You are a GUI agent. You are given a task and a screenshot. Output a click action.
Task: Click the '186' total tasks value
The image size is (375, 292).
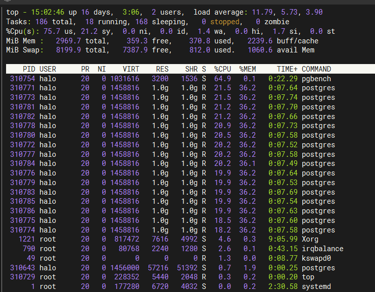click(x=41, y=22)
